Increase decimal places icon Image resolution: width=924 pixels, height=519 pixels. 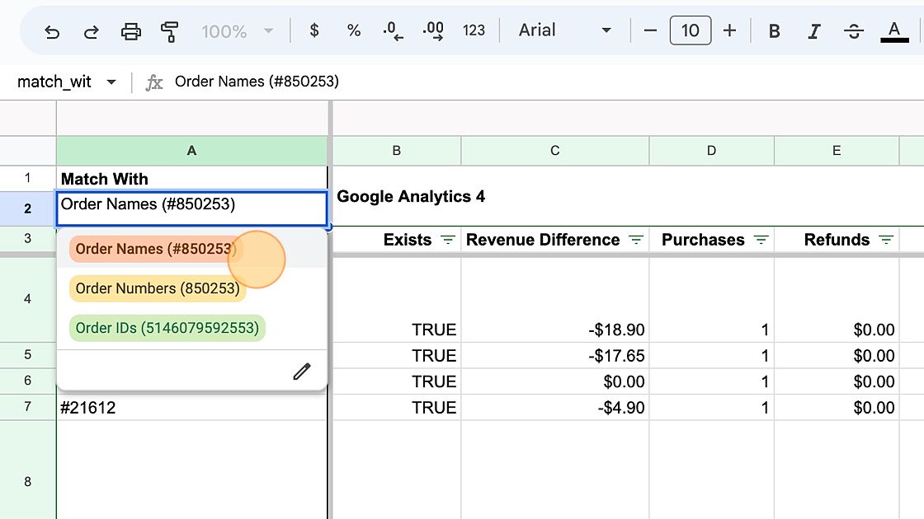433,31
